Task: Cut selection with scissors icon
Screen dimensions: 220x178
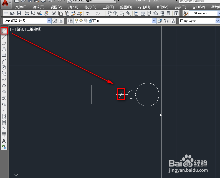Action: [x=54, y=14]
